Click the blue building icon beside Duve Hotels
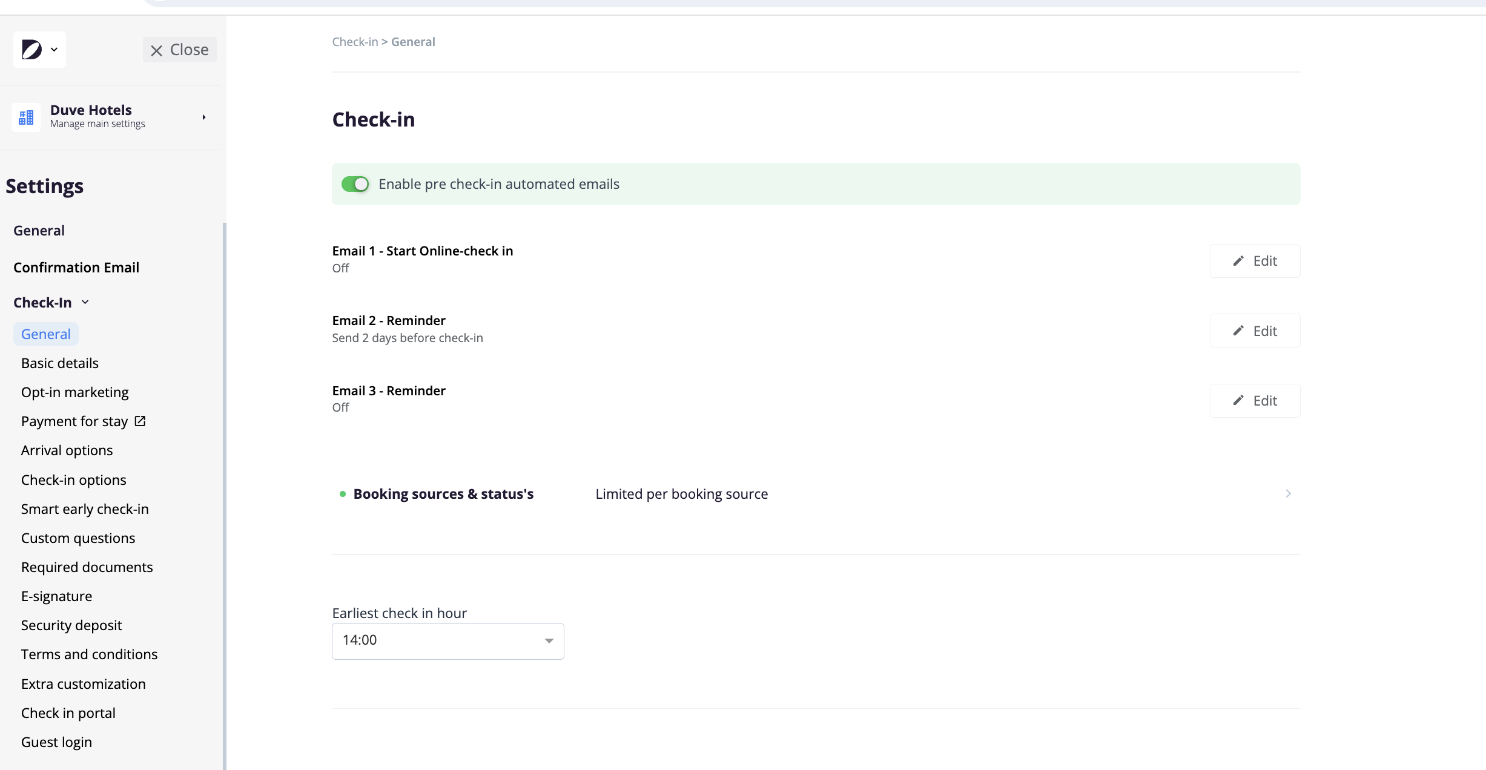1486x770 pixels. pos(25,117)
